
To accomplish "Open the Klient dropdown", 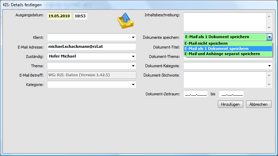I will pos(133,37).
